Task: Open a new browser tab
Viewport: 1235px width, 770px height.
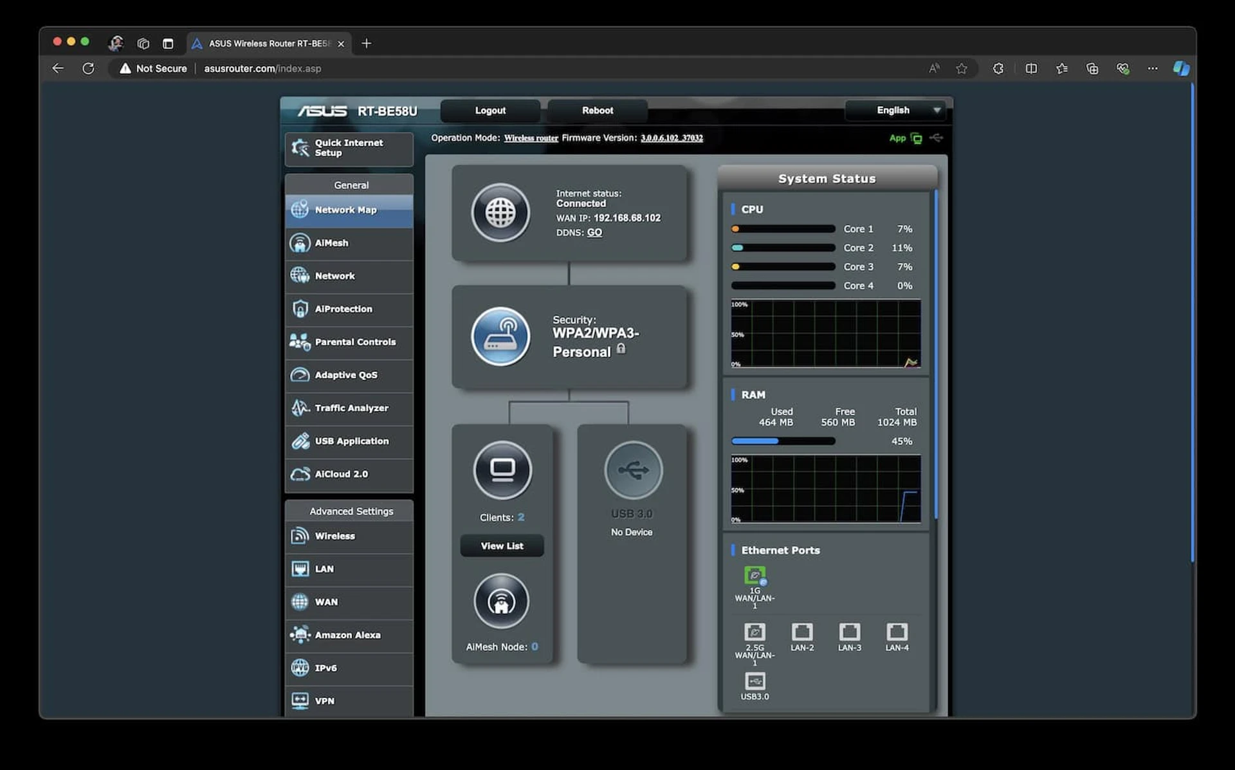Action: coord(367,43)
